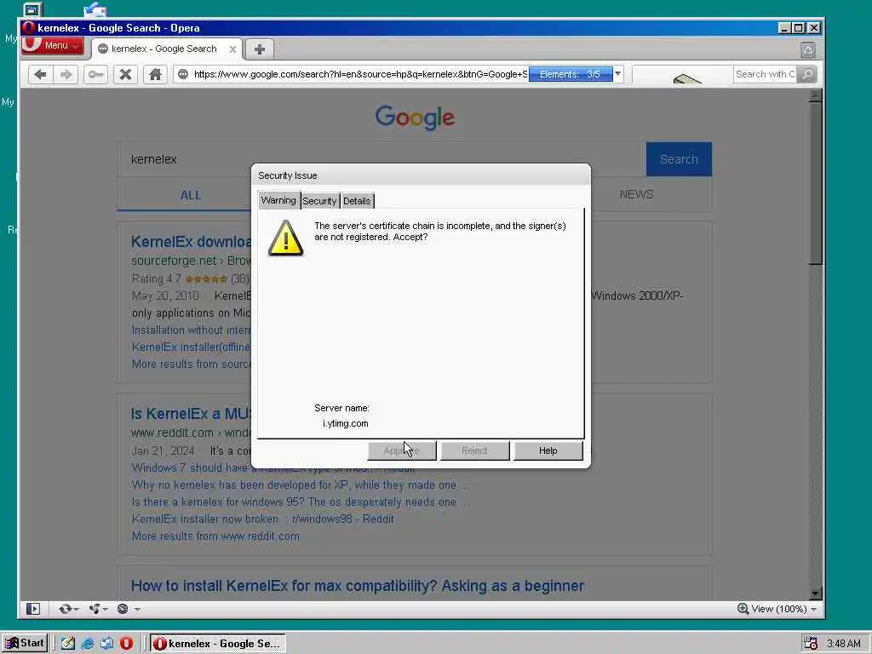Open KernelEx installer now broken Reddit link

click(262, 519)
